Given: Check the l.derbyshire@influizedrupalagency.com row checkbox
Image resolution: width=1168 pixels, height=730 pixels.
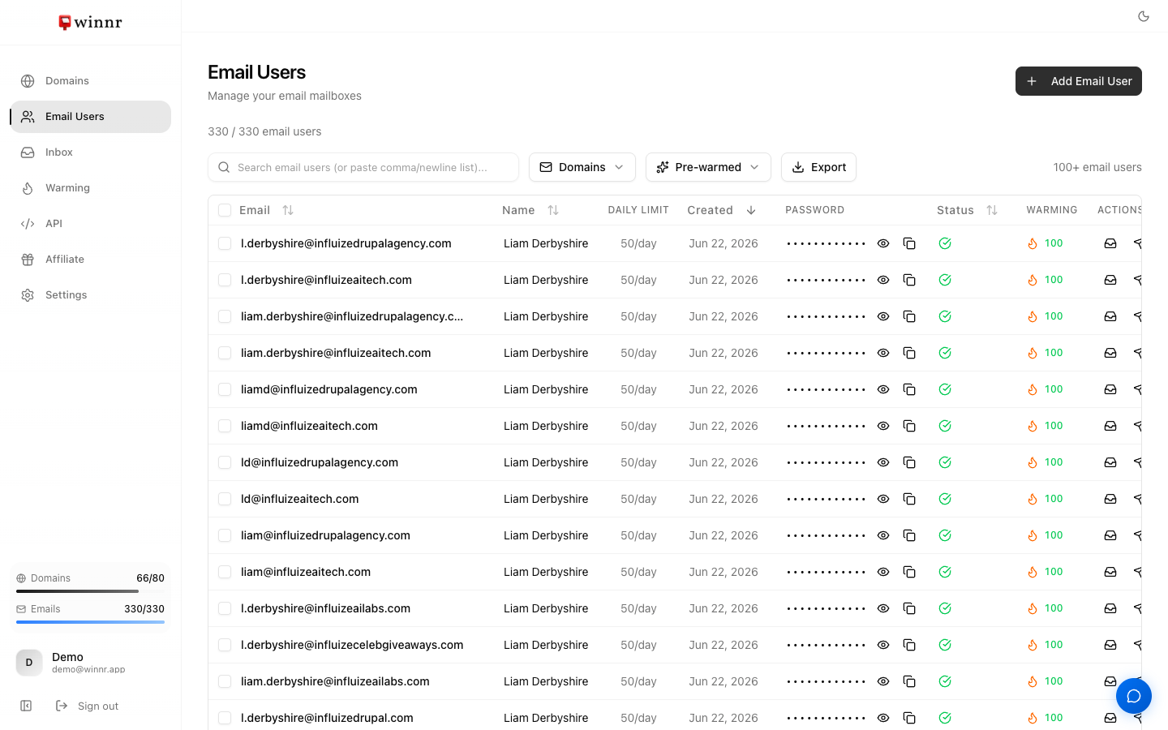Looking at the screenshot, I should [x=225, y=243].
